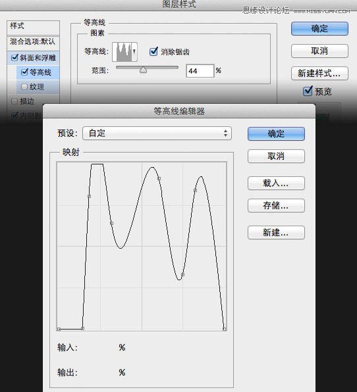Click the 新建样式... button

click(x=319, y=73)
